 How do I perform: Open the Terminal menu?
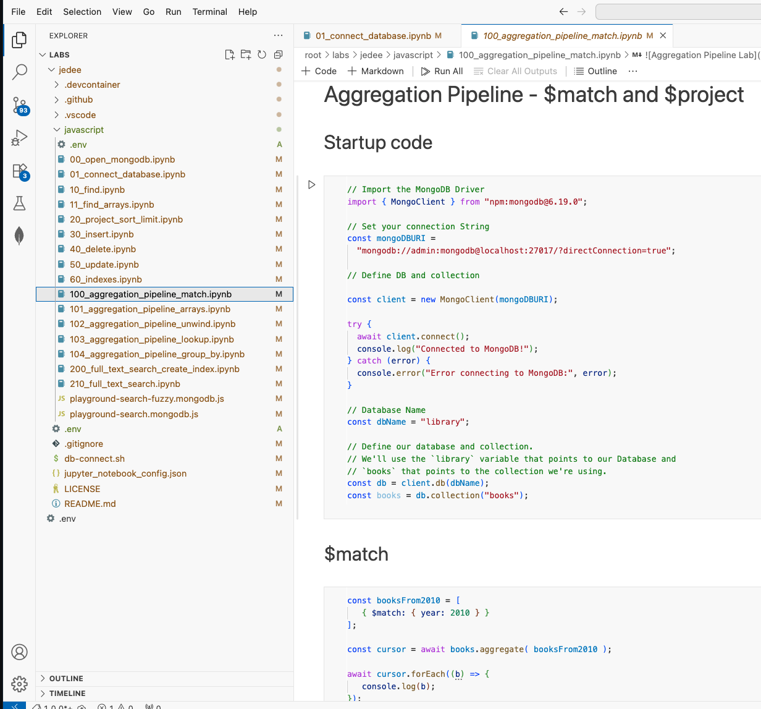[209, 12]
